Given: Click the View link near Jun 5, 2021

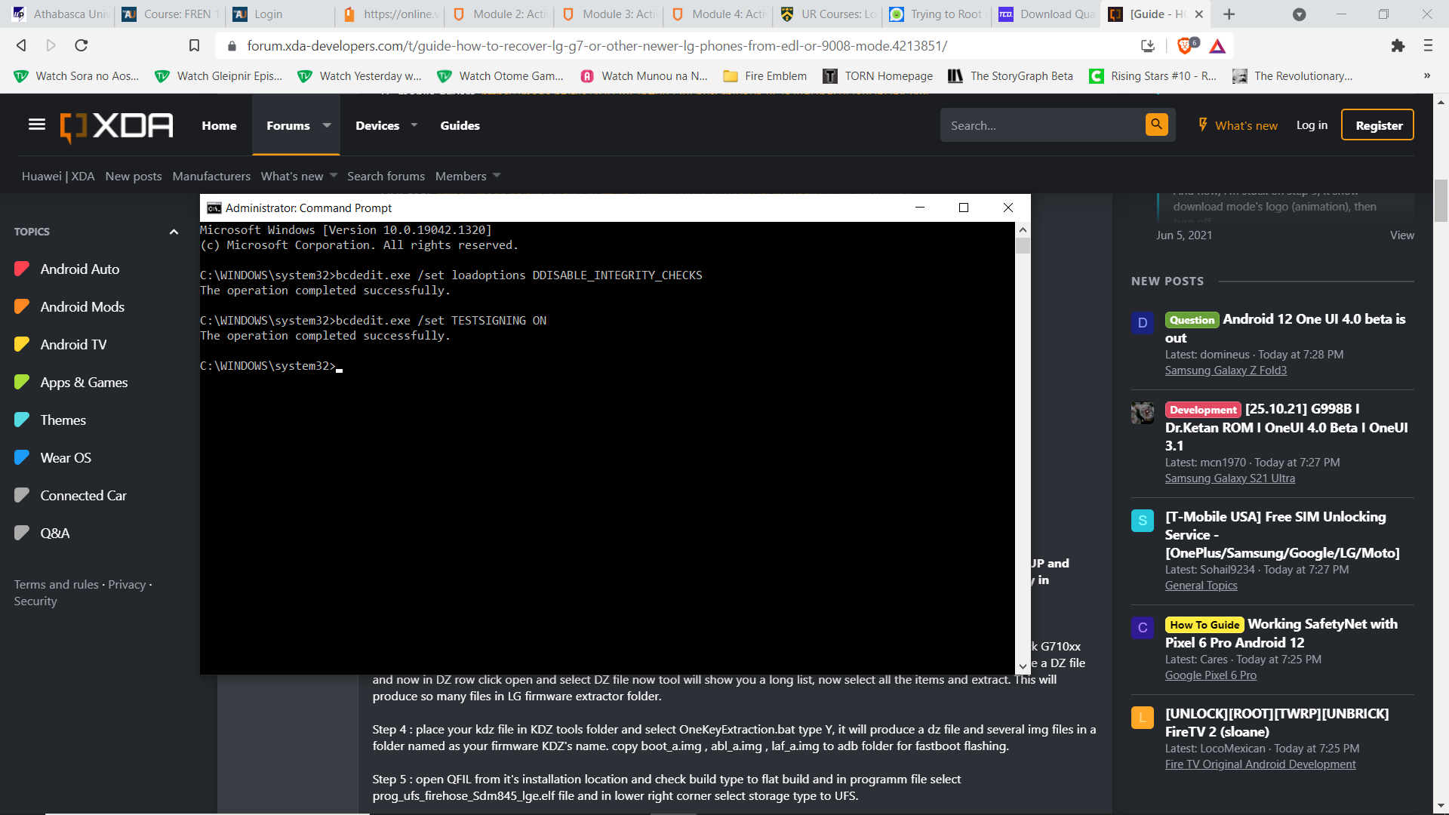Looking at the screenshot, I should tap(1402, 235).
